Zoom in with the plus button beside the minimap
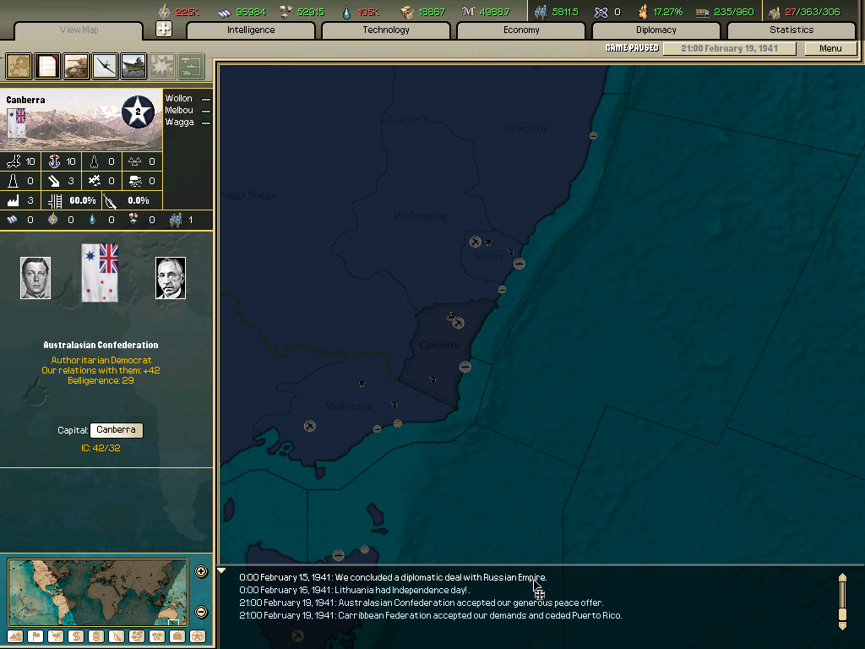This screenshot has height=649, width=865. (201, 571)
